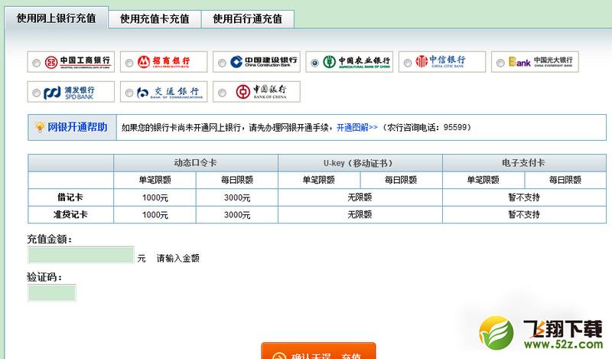Click 1000元 in the 借记卡 row

155,197
